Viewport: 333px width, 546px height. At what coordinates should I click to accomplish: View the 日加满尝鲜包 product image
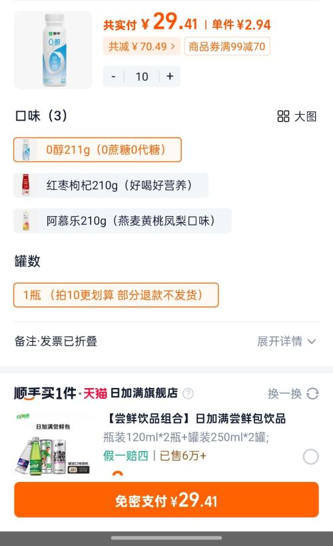tap(53, 443)
